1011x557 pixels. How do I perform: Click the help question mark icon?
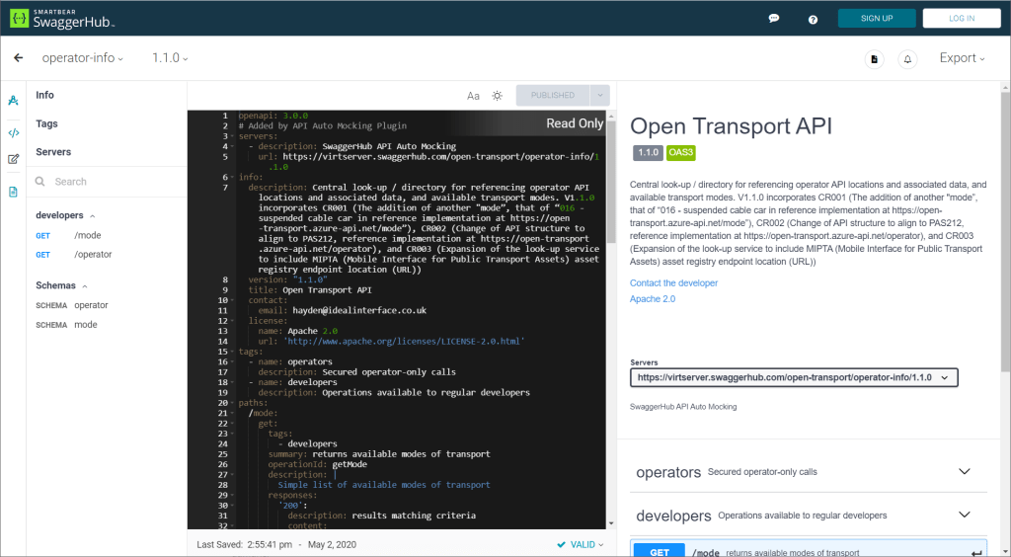(x=813, y=19)
